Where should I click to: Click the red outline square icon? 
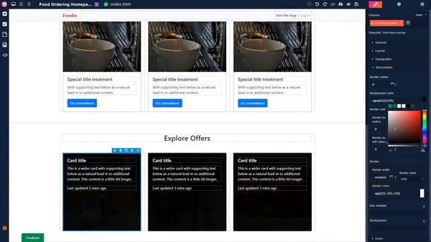click(x=309, y=4)
